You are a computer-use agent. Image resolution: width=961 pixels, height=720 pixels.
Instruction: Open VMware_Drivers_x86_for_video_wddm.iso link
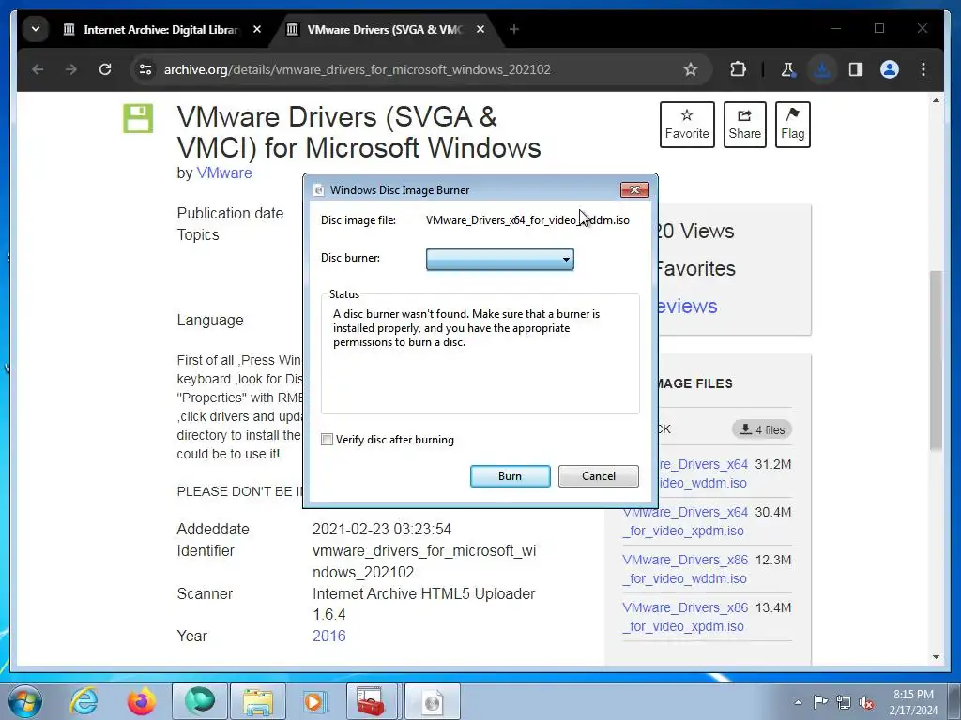pos(685,569)
